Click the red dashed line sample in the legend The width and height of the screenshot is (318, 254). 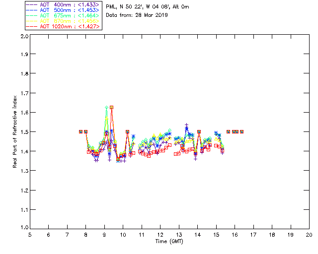point(32,26)
